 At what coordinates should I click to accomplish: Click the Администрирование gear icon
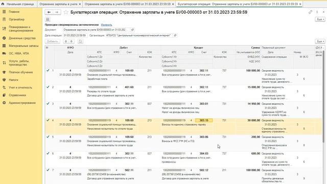(x=4, y=103)
